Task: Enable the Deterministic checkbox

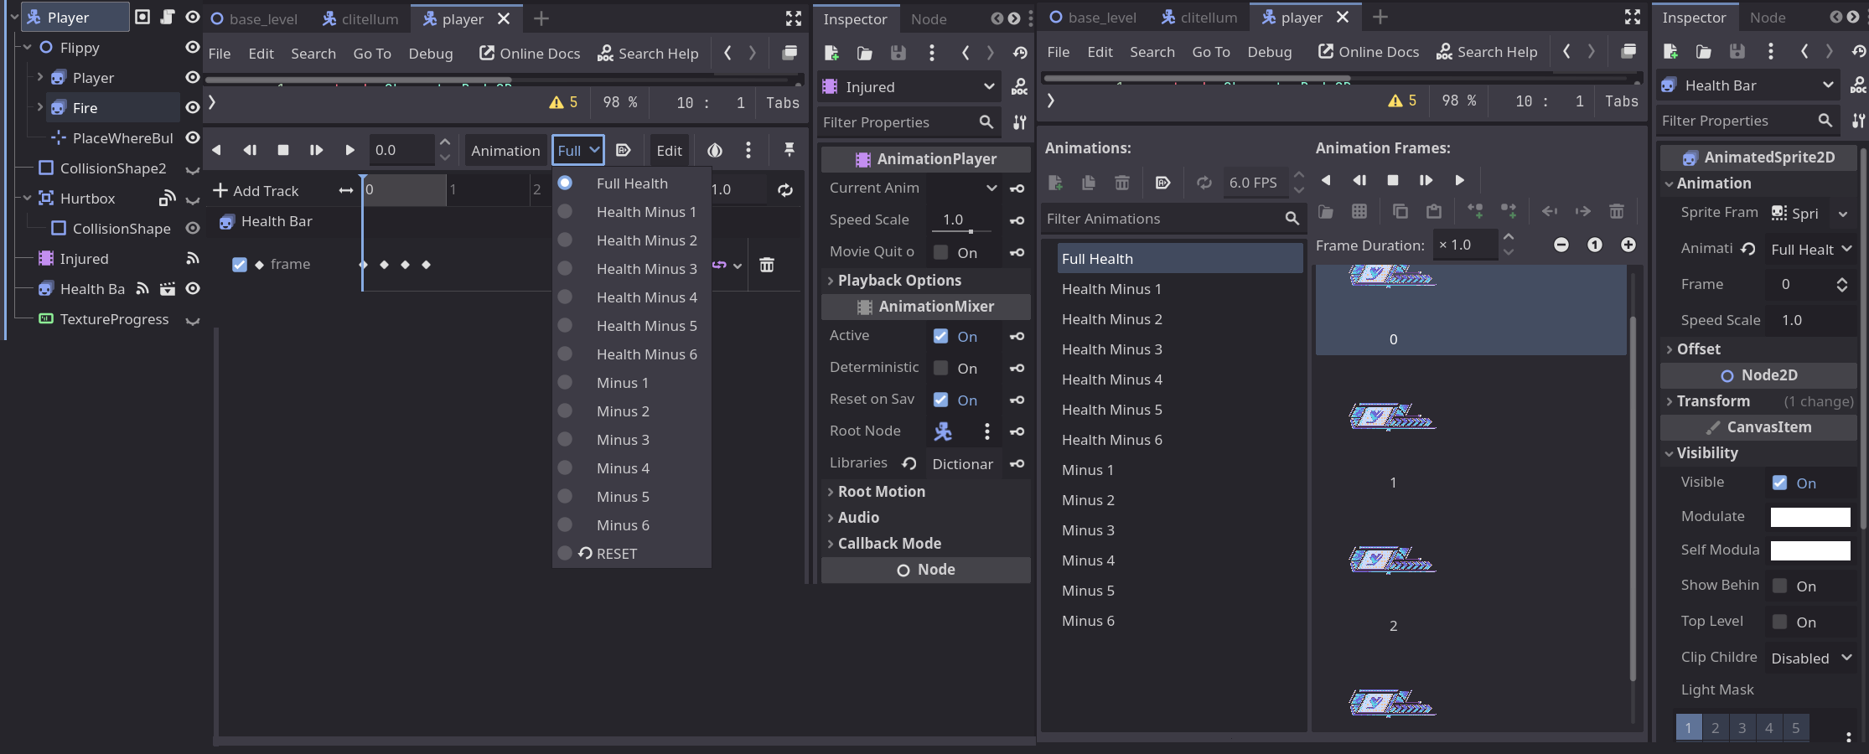Action: pos(941,368)
